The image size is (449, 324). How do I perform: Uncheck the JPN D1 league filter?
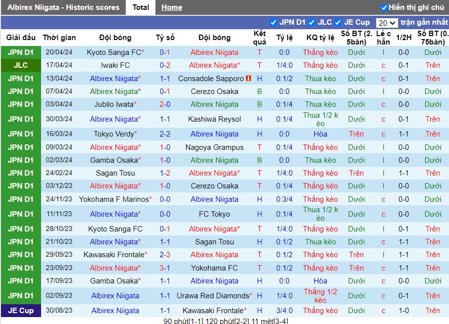[x=273, y=22]
